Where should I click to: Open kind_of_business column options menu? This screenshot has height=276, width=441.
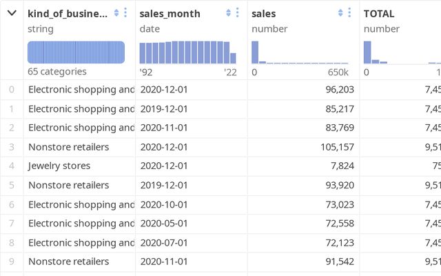[x=125, y=13]
